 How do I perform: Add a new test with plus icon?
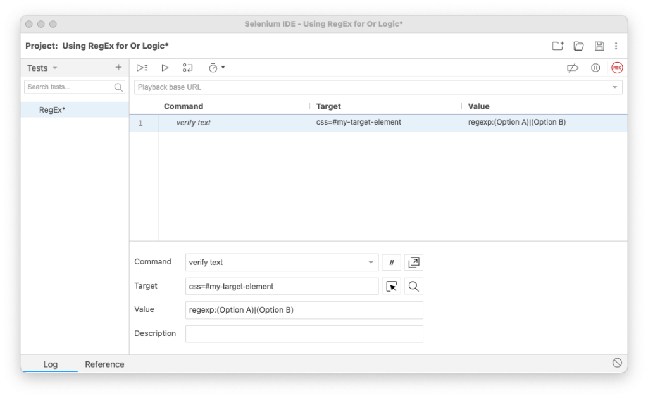(118, 67)
